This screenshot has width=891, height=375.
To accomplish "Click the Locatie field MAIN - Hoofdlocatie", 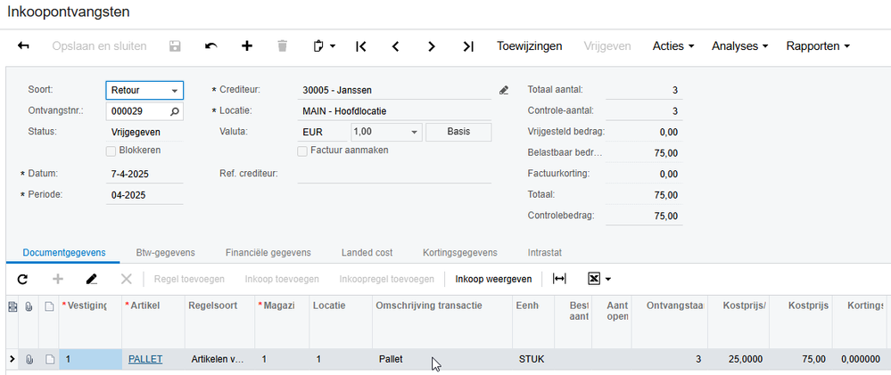I will 394,111.
